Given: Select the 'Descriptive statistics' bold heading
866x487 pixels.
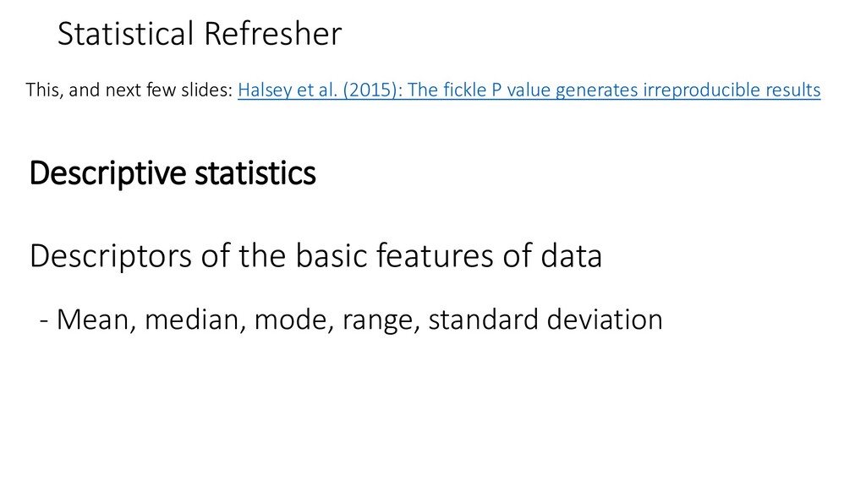Looking at the screenshot, I should click(x=173, y=172).
